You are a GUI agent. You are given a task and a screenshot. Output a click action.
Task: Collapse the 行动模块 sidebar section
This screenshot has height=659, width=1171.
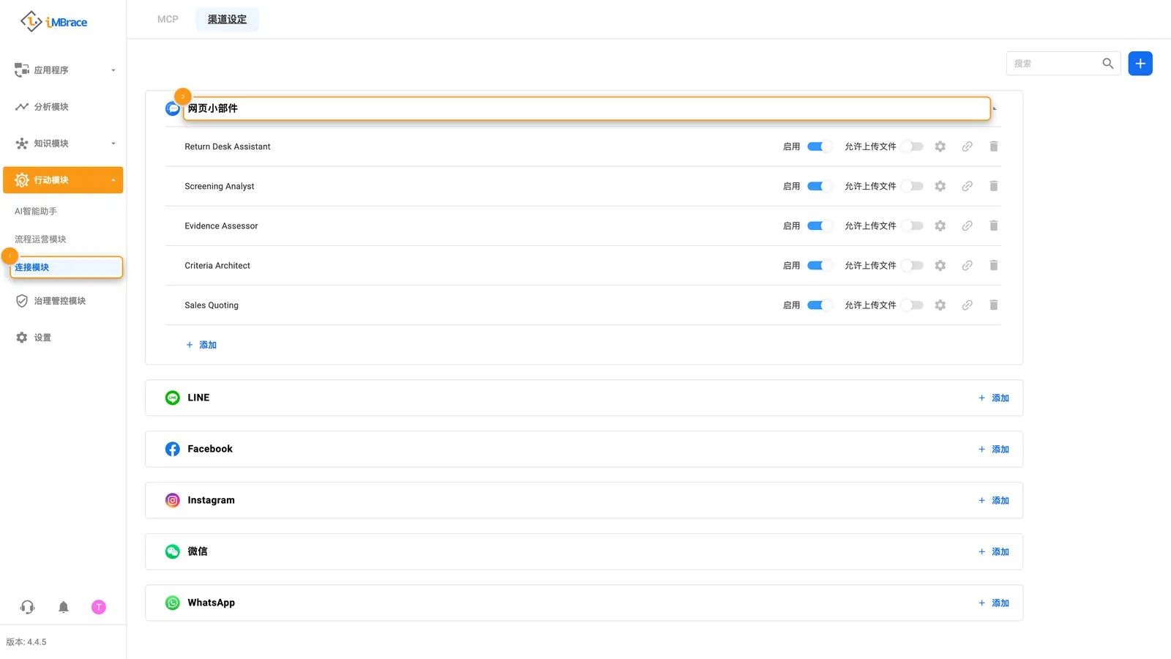[x=64, y=180]
